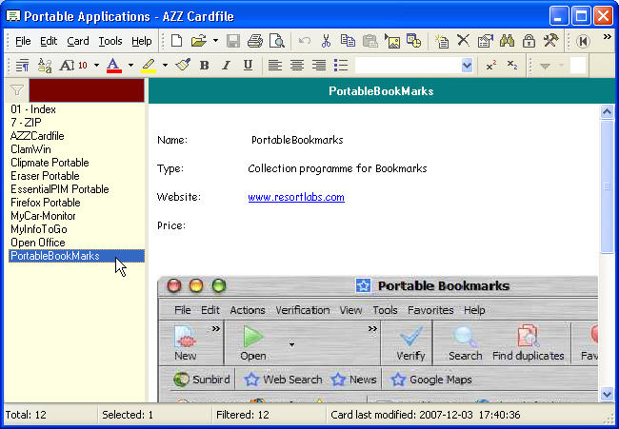Click the padlock password icon
Image resolution: width=619 pixels, height=429 pixels.
coord(529,41)
